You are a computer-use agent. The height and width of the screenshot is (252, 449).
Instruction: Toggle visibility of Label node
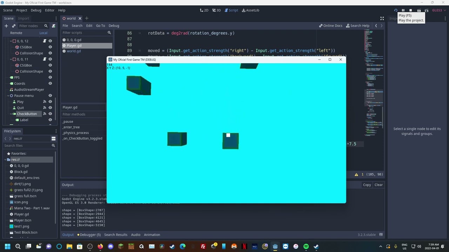[50, 120]
